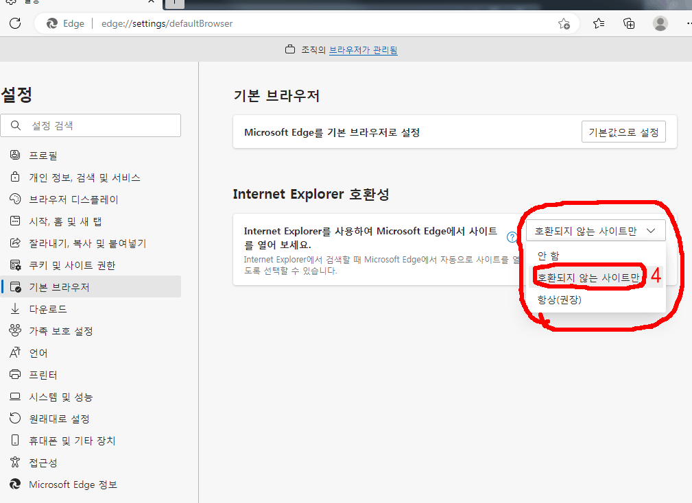Image resolution: width=692 pixels, height=503 pixels.
Task: Click the lock icon for 개인 정보, 검색 및 서비스
Action: click(x=15, y=177)
